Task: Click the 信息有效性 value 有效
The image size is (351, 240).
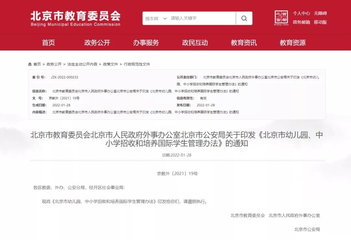Action: pyautogui.click(x=203, y=98)
